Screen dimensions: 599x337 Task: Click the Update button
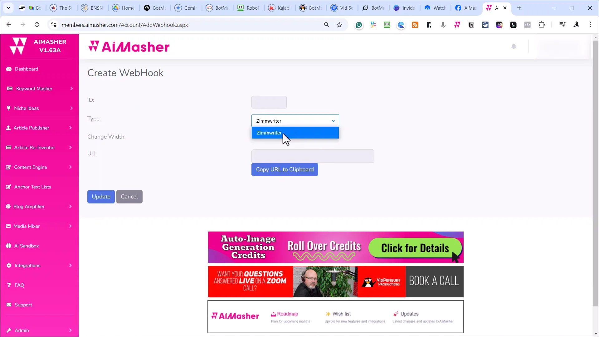[x=101, y=197]
